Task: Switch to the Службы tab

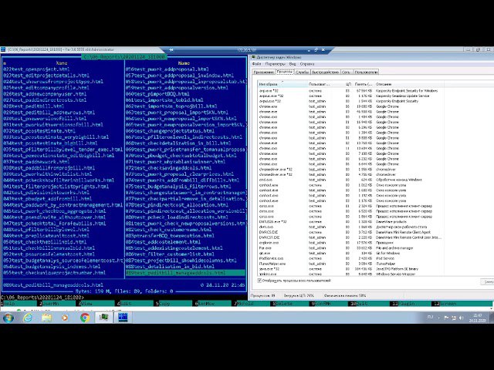Action: tap(302, 72)
